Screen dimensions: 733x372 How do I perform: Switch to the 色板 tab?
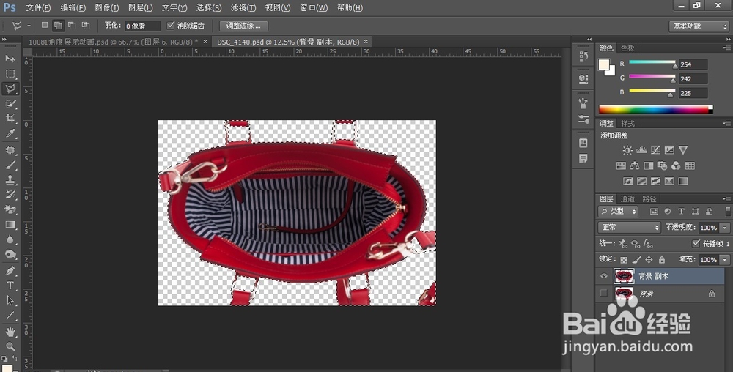627,48
